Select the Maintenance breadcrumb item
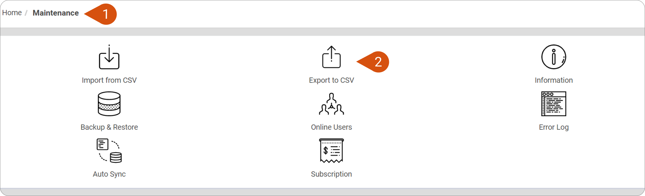This screenshot has height=196, width=645. click(55, 13)
